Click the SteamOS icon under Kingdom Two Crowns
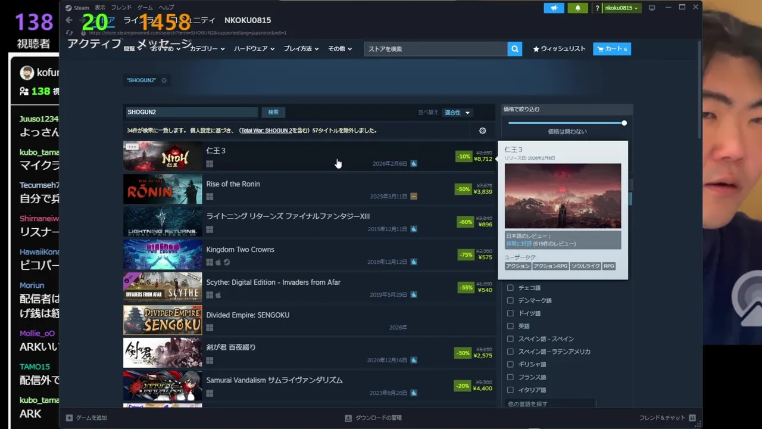The height and width of the screenshot is (429, 762). tap(227, 262)
